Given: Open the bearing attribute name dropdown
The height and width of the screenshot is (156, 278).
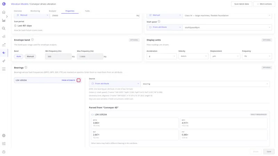Looking at the screenshot, I should (205, 84).
